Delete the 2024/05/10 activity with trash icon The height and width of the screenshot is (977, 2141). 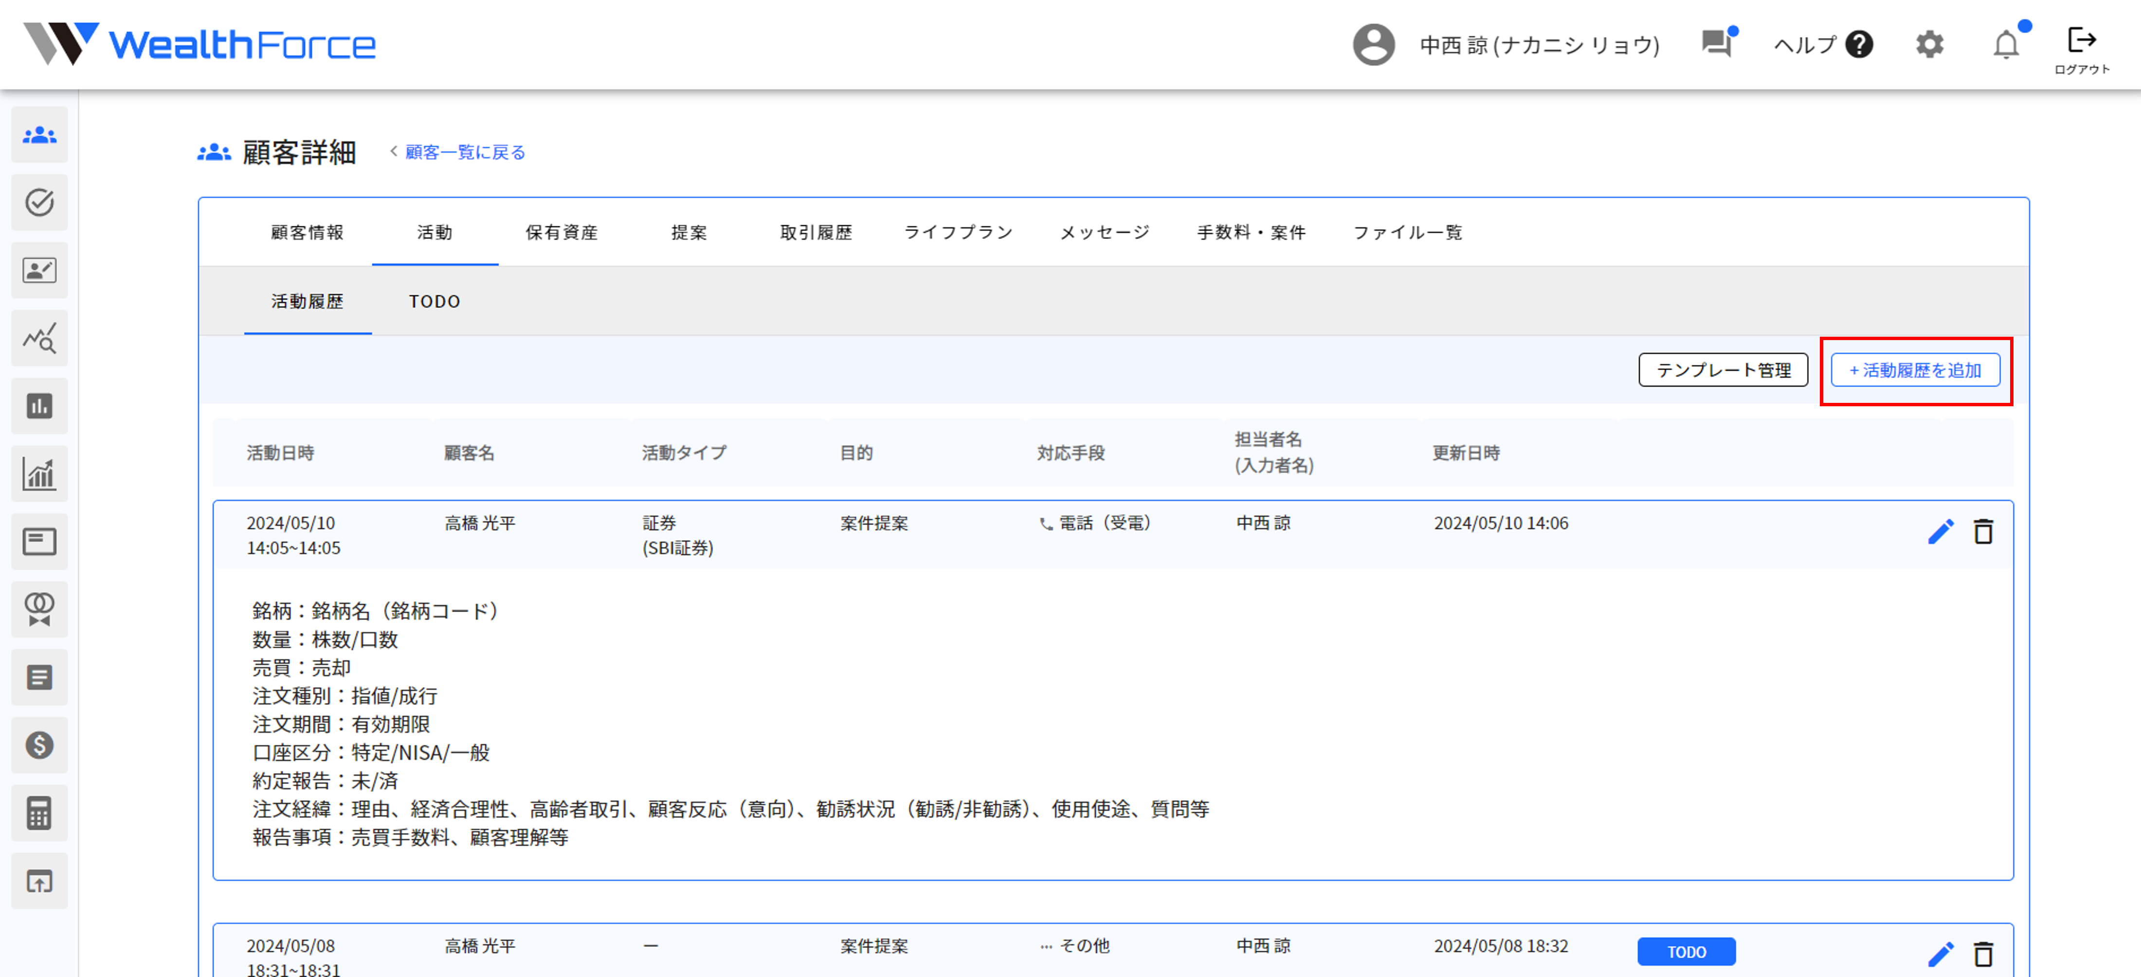tap(1983, 532)
